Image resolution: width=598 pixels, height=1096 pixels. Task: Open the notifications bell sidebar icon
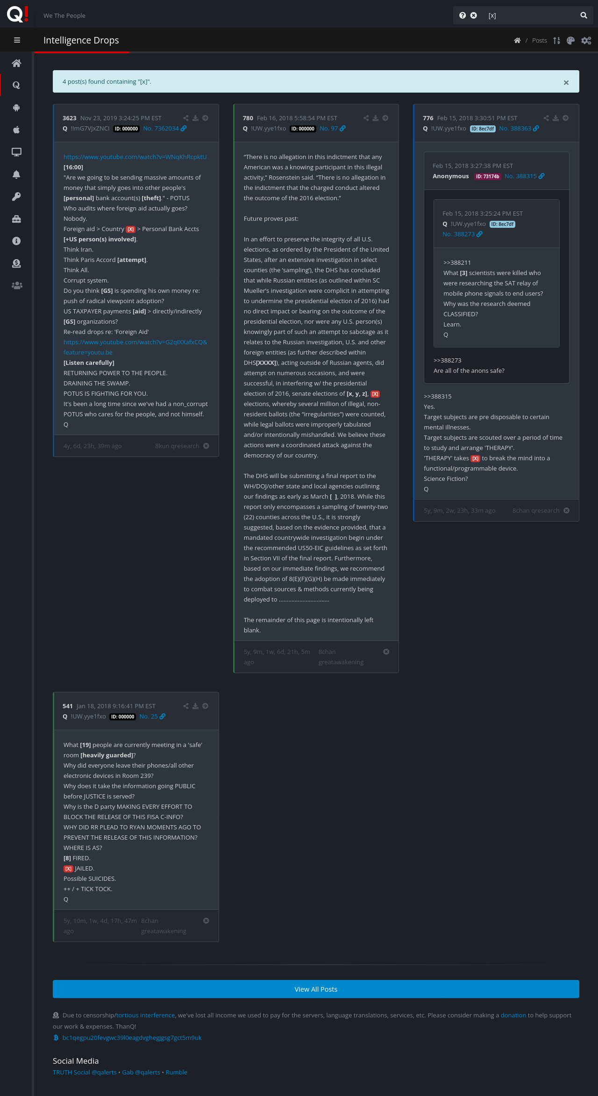[16, 174]
